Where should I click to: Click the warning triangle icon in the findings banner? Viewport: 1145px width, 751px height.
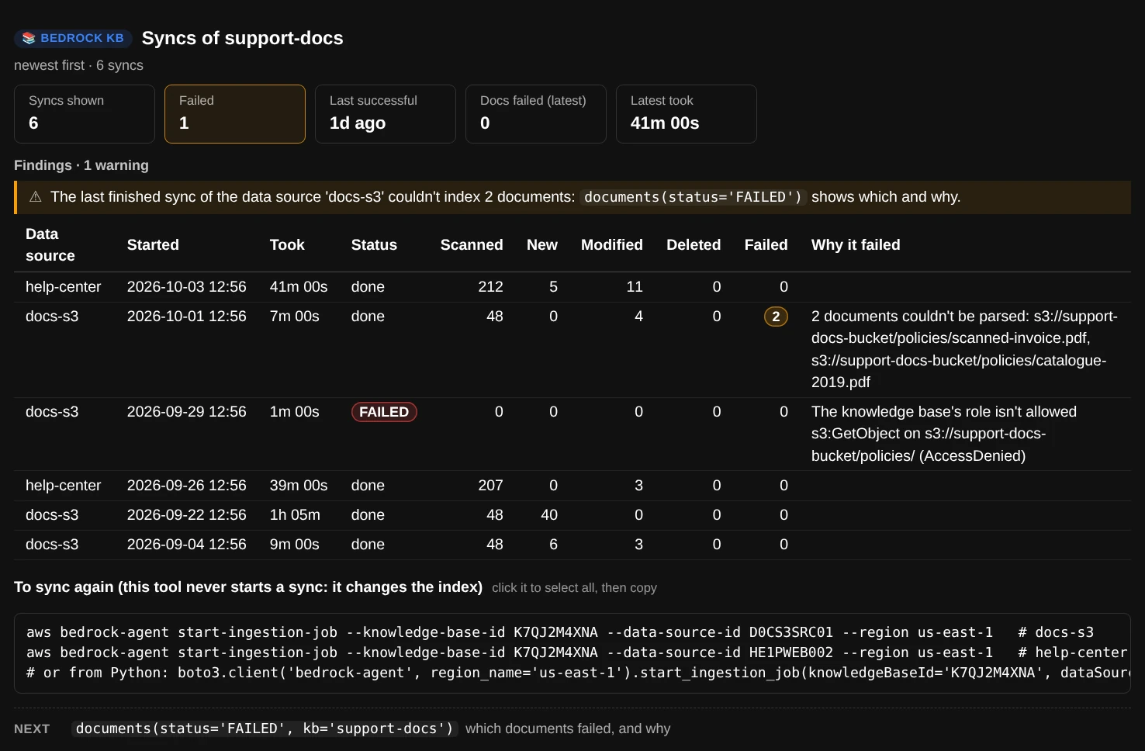pyautogui.click(x=36, y=197)
